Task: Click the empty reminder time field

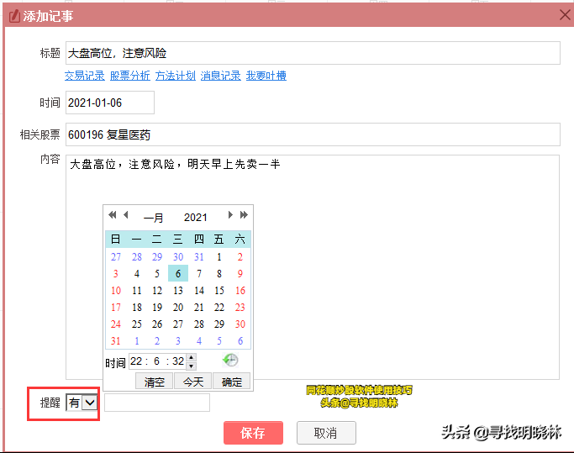Action: point(157,403)
